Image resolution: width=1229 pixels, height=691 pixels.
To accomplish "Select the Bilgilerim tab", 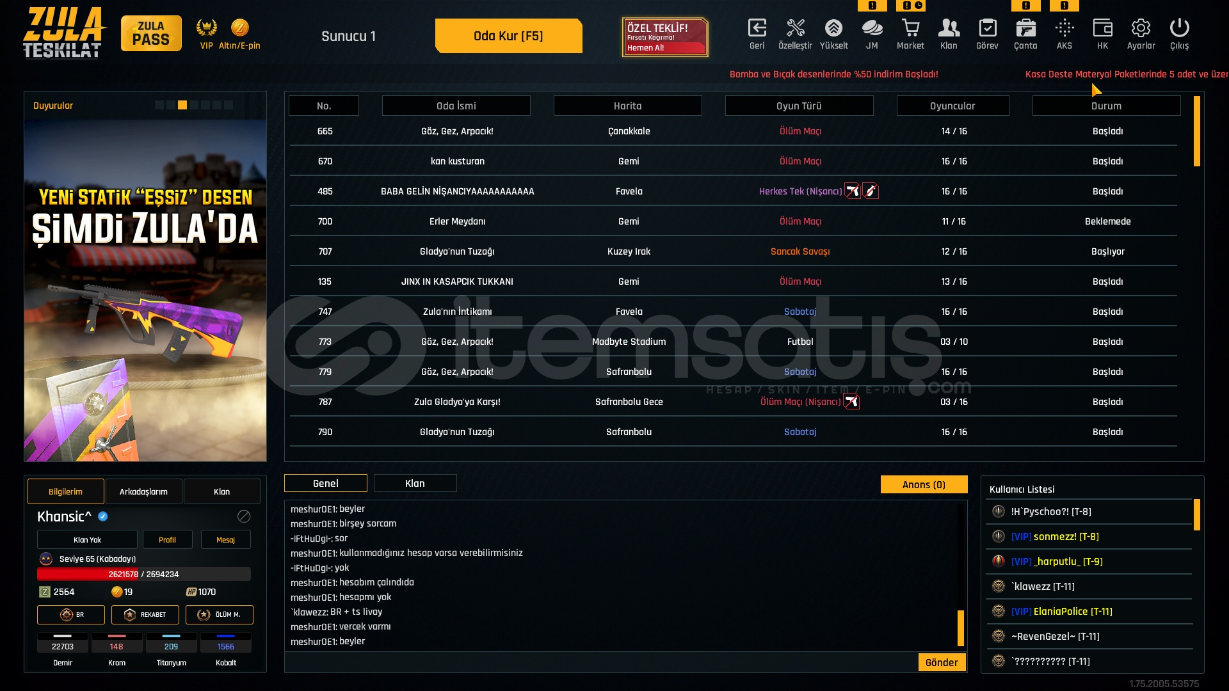I will tap(66, 491).
